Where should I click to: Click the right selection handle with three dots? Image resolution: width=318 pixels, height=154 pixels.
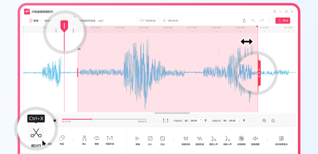pyautogui.click(x=259, y=73)
